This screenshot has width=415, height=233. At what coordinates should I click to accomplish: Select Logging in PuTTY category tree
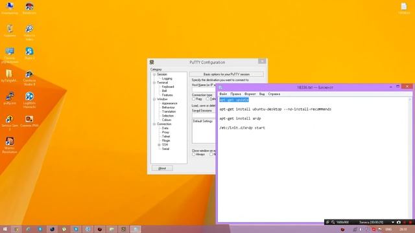(x=167, y=78)
